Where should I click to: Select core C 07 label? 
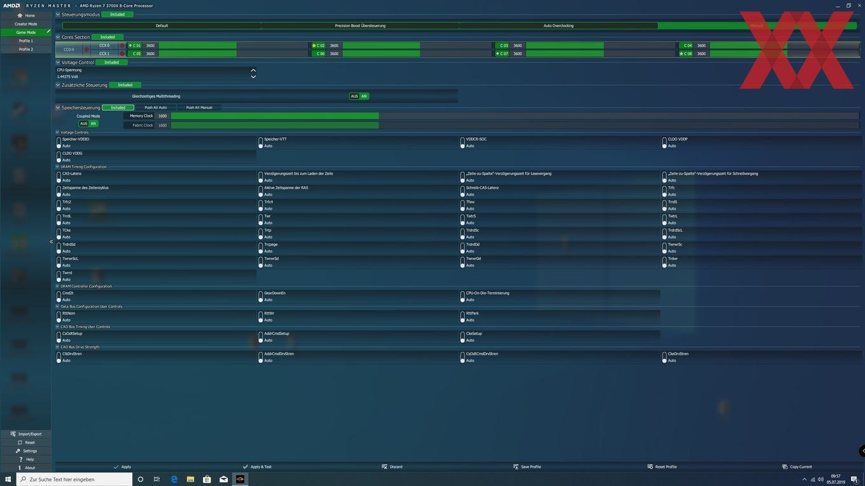502,53
